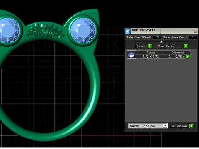Close the Gem Reporter panel
Screen dimensions: 199x149
pyautogui.click(x=195, y=31)
